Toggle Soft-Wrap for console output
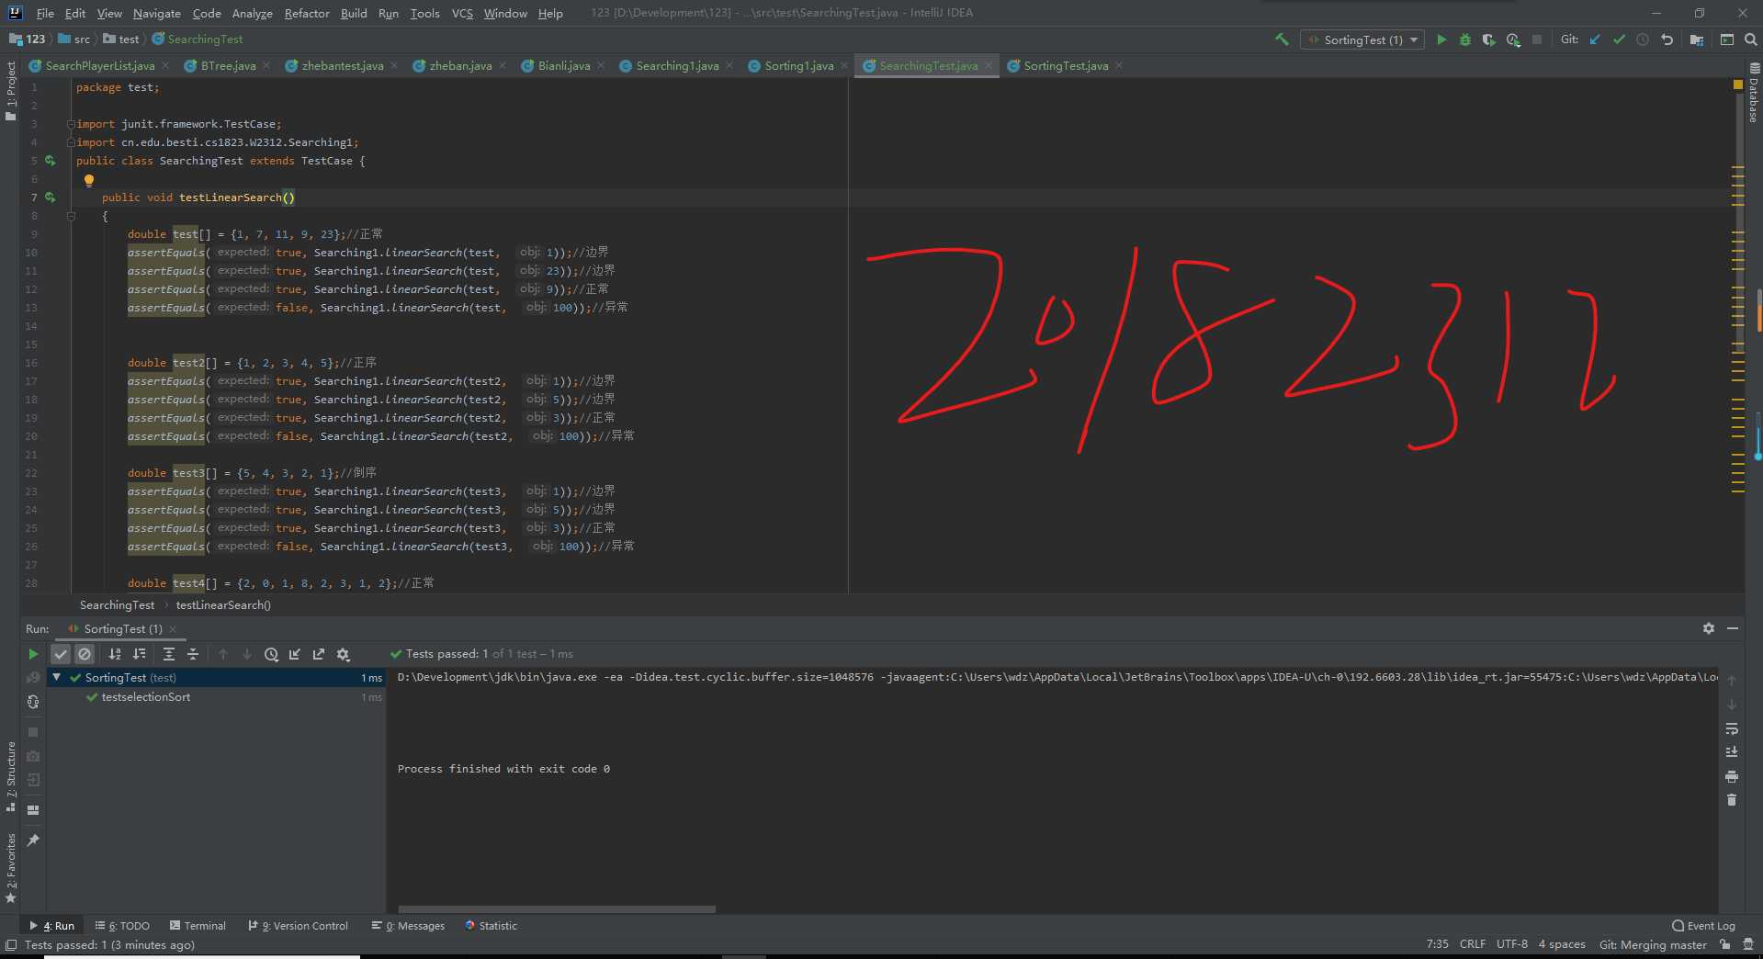 click(1732, 728)
